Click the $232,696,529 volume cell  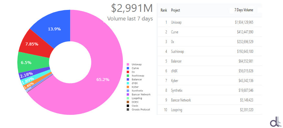245,42
